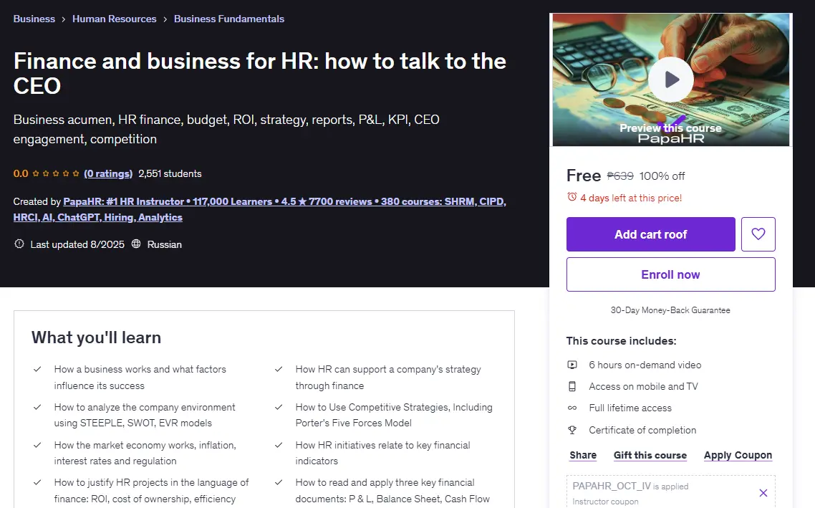Click '6 hours on-demand video' text
The image size is (815, 508).
[645, 365]
